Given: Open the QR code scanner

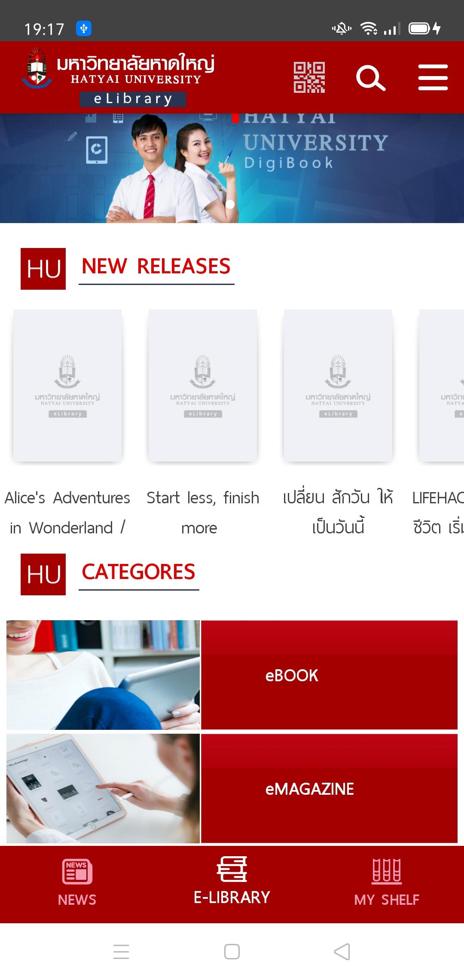Looking at the screenshot, I should 309,78.
